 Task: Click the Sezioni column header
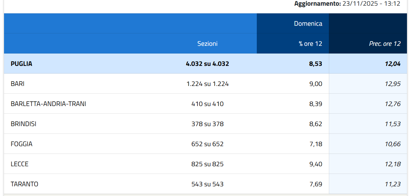coord(207,43)
